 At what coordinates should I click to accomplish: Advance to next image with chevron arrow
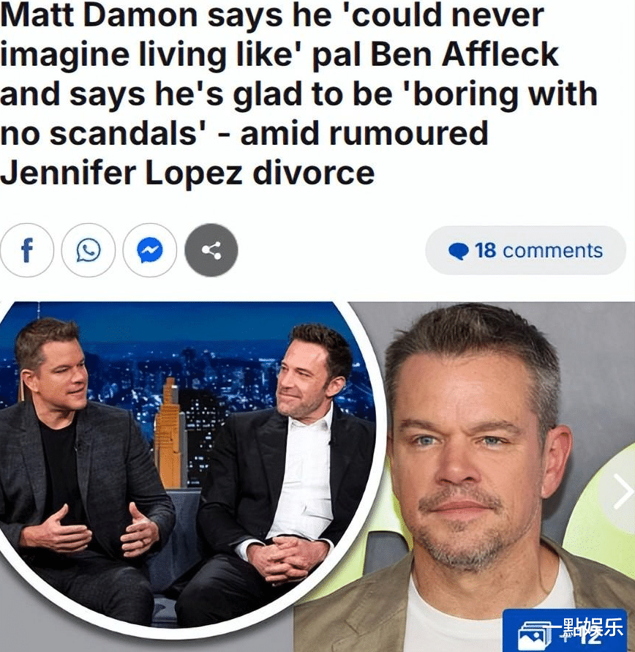pos(621,492)
